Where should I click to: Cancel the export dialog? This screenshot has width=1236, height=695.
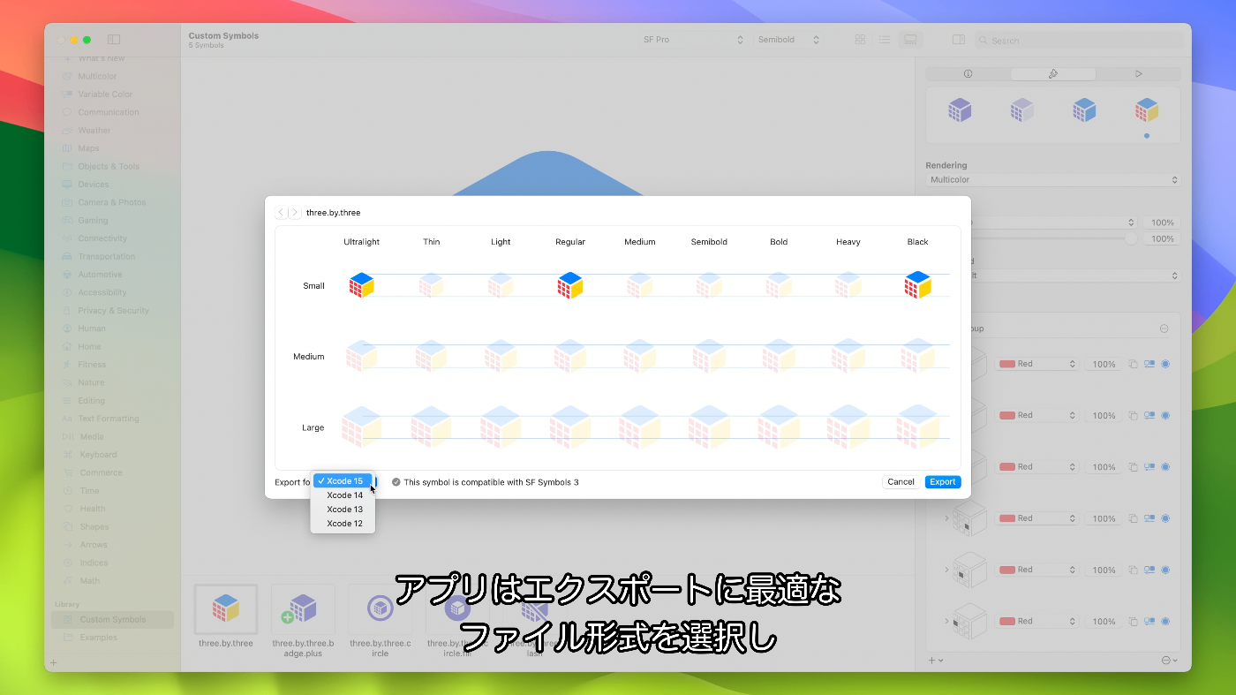point(901,482)
